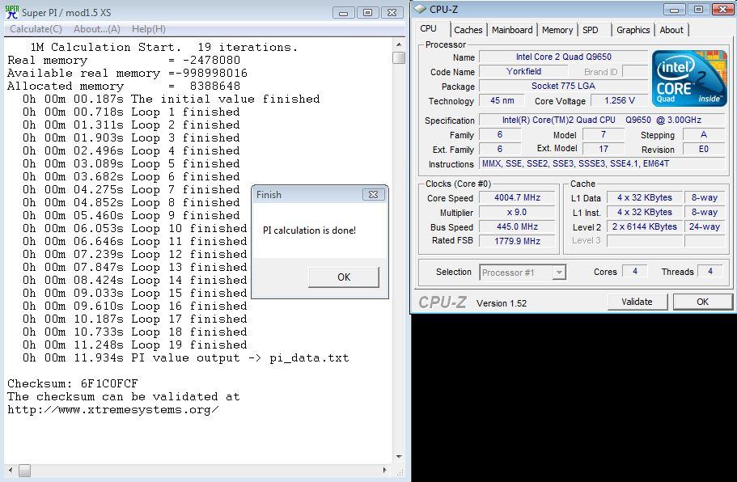Click the Ext. Model value 17
Screen dimensions: 737x482
[x=604, y=149]
